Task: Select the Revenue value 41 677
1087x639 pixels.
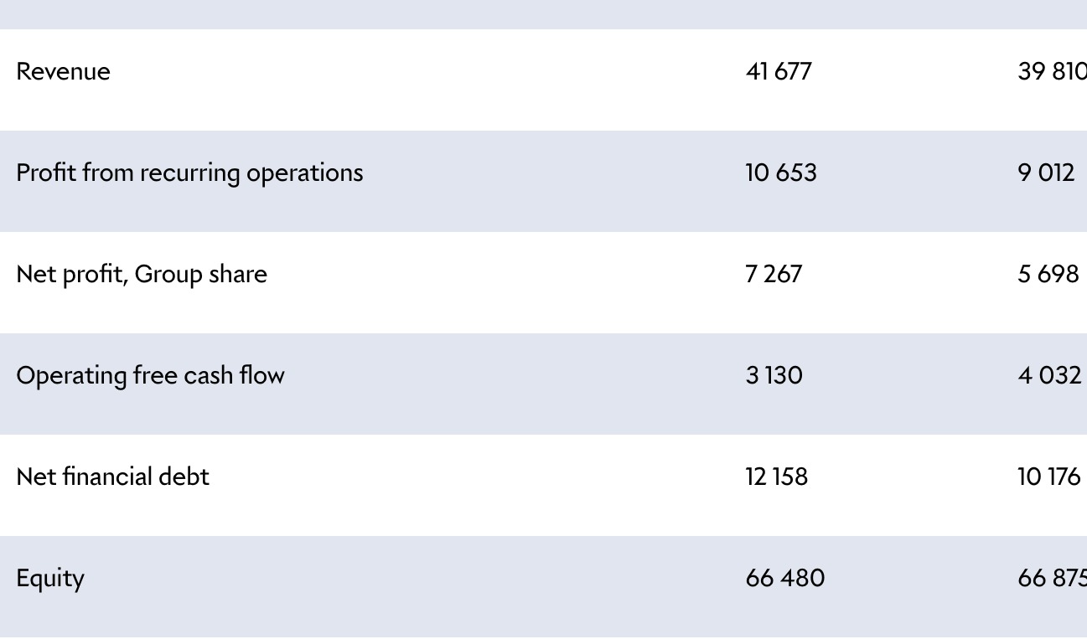Action: 779,71
